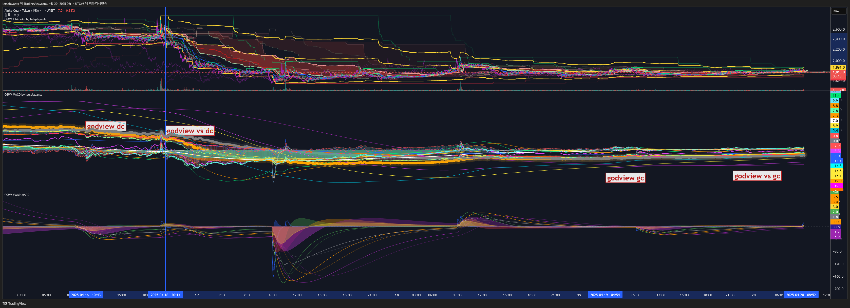Click the 2025-04-20 08:52 time marker
This screenshot has width=850, height=308.
pyautogui.click(x=801, y=295)
